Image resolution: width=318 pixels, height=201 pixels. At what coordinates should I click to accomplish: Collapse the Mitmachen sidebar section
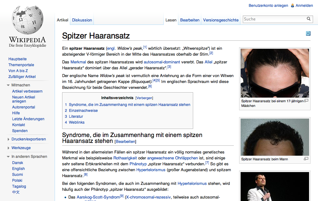coord(8,85)
